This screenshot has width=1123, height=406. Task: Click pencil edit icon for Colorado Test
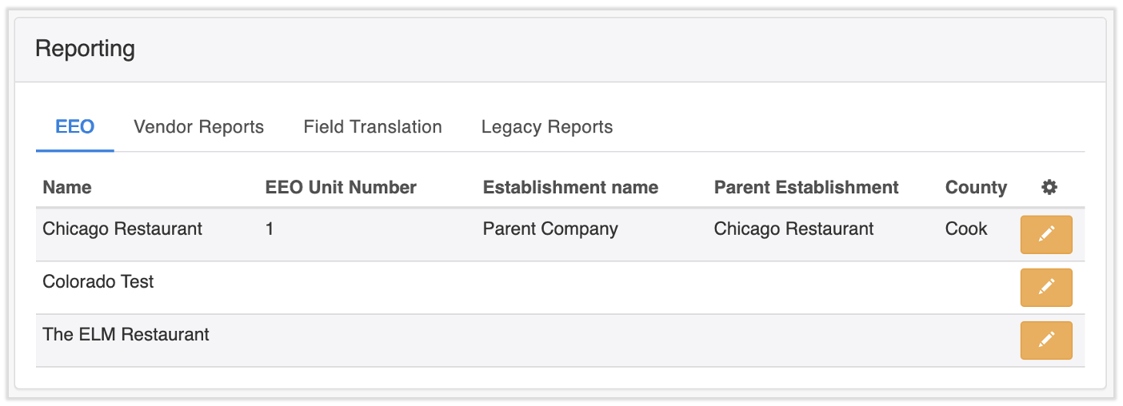click(1045, 287)
